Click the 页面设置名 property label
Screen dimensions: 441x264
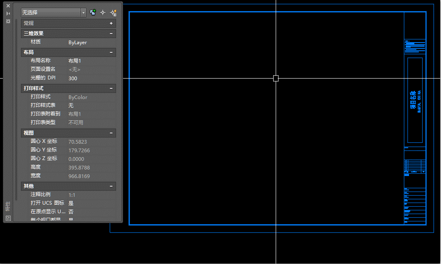tap(43, 69)
